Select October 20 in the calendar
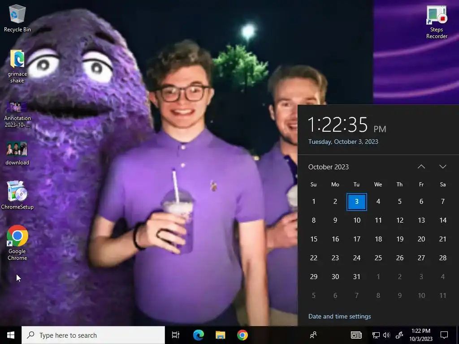 pyautogui.click(x=421, y=239)
